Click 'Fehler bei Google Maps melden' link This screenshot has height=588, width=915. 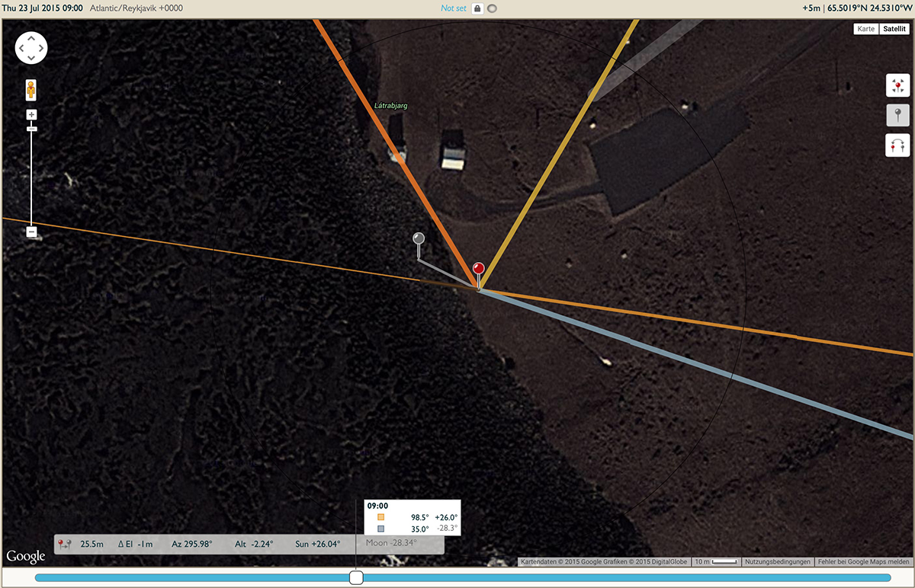863,561
